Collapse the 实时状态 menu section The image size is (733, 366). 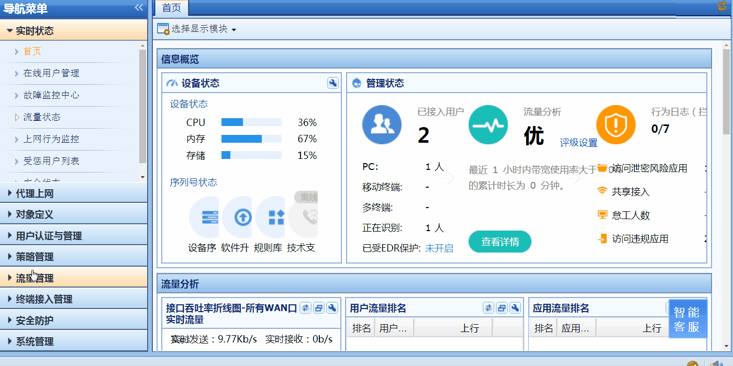click(x=74, y=30)
